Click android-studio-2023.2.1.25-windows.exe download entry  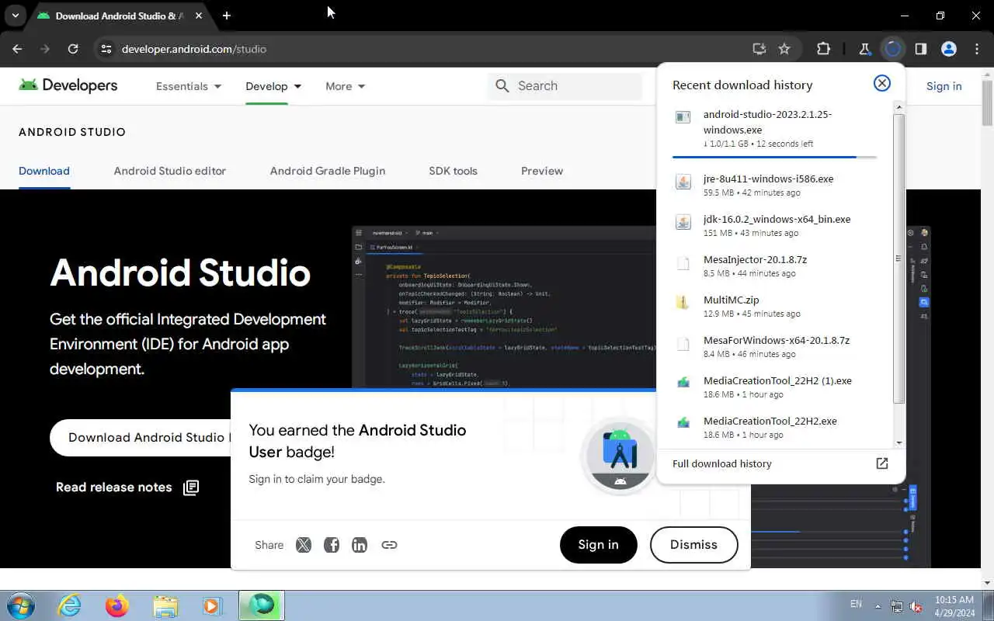click(x=775, y=129)
